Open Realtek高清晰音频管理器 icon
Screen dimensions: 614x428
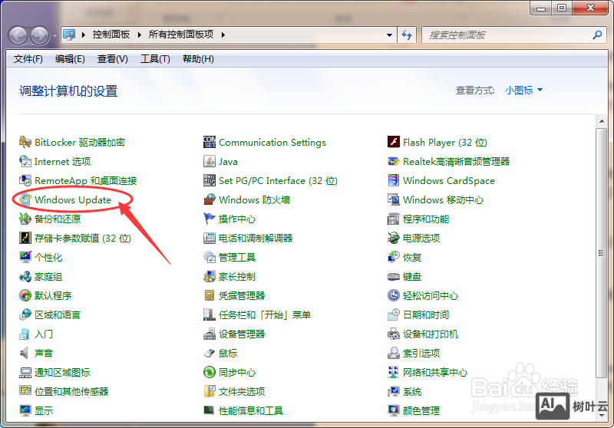(x=394, y=161)
